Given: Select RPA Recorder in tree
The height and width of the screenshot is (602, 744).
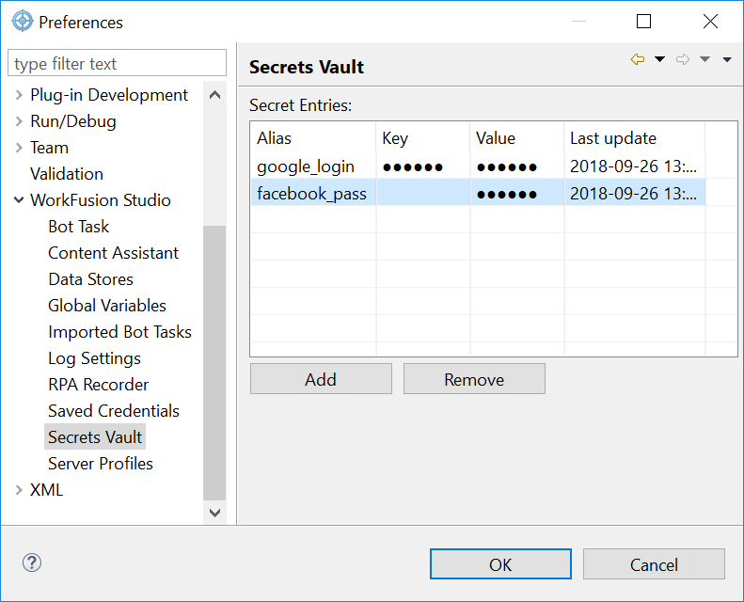Looking at the screenshot, I should coord(98,385).
